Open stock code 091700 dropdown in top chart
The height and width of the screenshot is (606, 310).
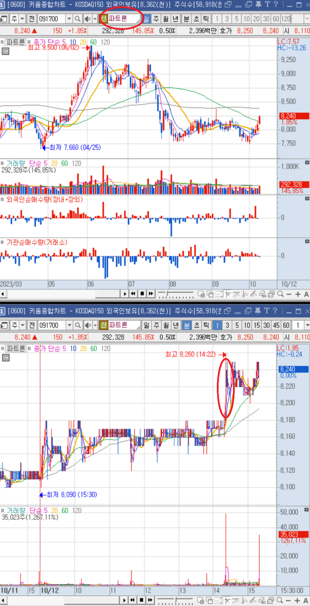click(69, 19)
